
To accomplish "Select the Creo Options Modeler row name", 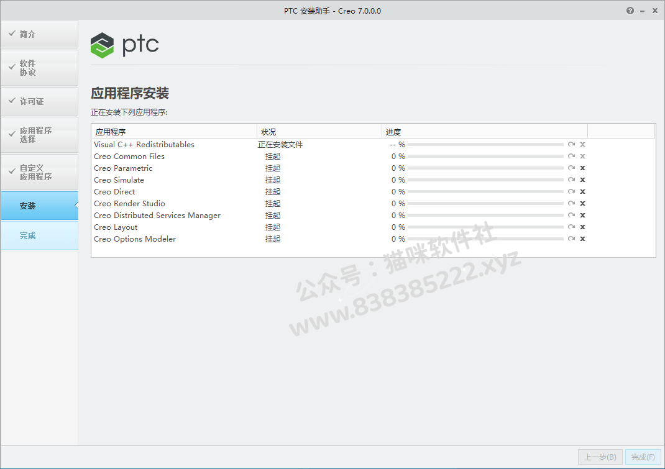I will pos(135,239).
